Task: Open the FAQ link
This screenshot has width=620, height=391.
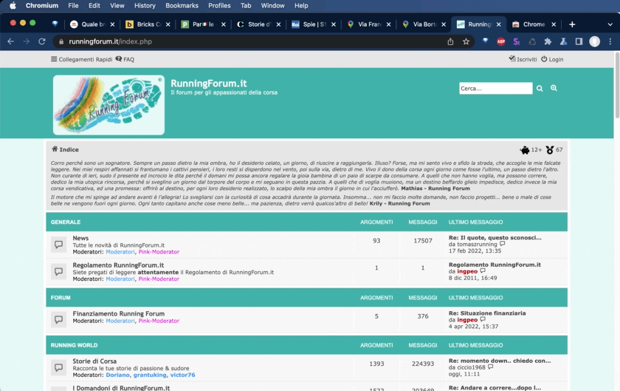Action: pos(125,59)
